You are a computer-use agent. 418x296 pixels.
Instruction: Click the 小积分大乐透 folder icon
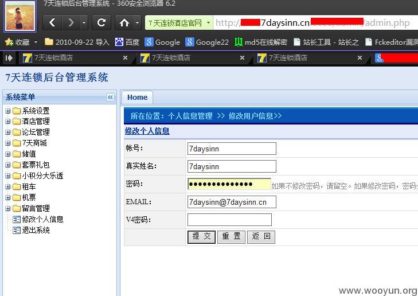coord(17,176)
